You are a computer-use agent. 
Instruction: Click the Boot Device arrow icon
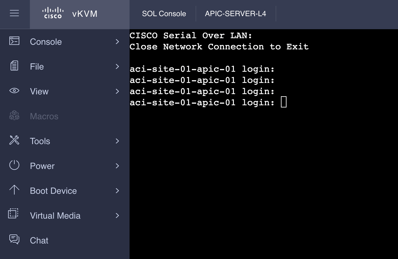[14, 190]
